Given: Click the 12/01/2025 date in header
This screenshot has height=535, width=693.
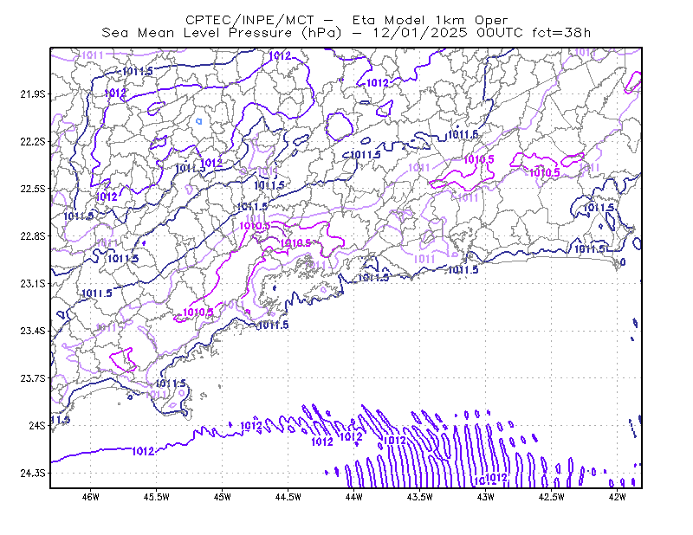Looking at the screenshot, I should (x=420, y=33).
